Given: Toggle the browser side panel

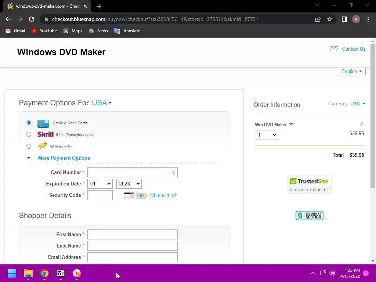Looking at the screenshot, I should (x=344, y=19).
